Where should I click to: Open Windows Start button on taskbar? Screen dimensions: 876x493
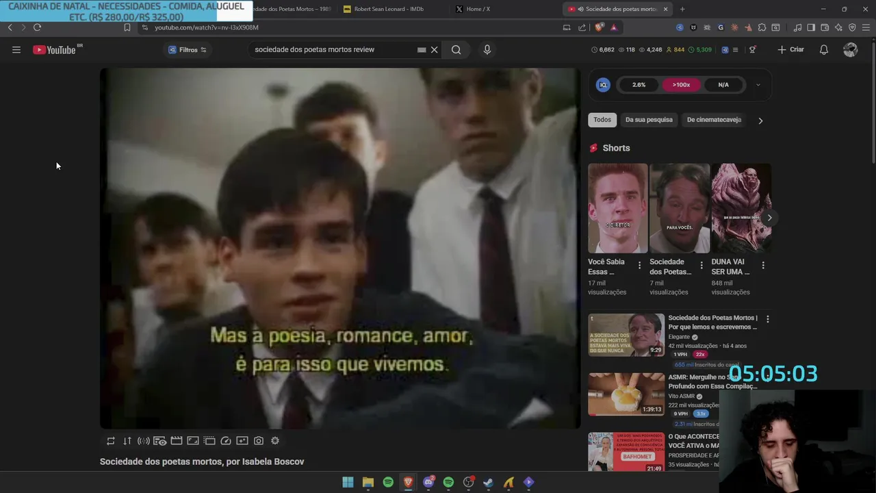coord(348,482)
